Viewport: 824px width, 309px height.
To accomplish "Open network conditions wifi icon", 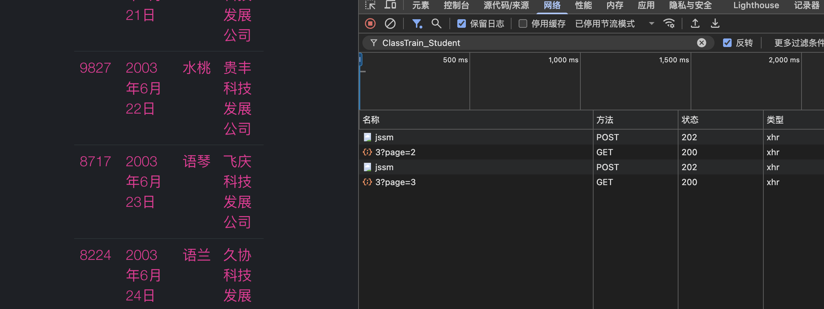I will (669, 23).
